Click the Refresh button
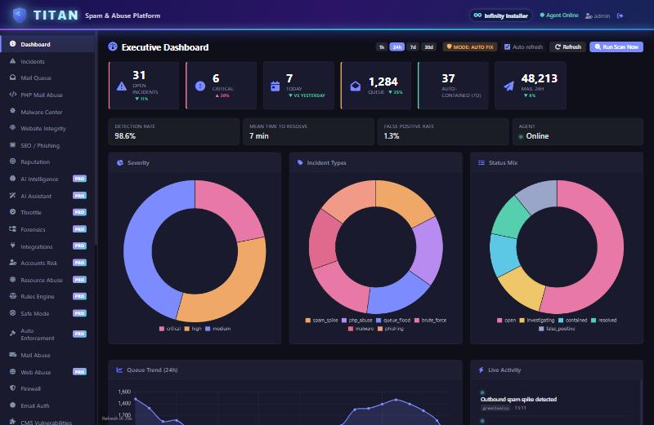This screenshot has width=654, height=425. point(567,47)
